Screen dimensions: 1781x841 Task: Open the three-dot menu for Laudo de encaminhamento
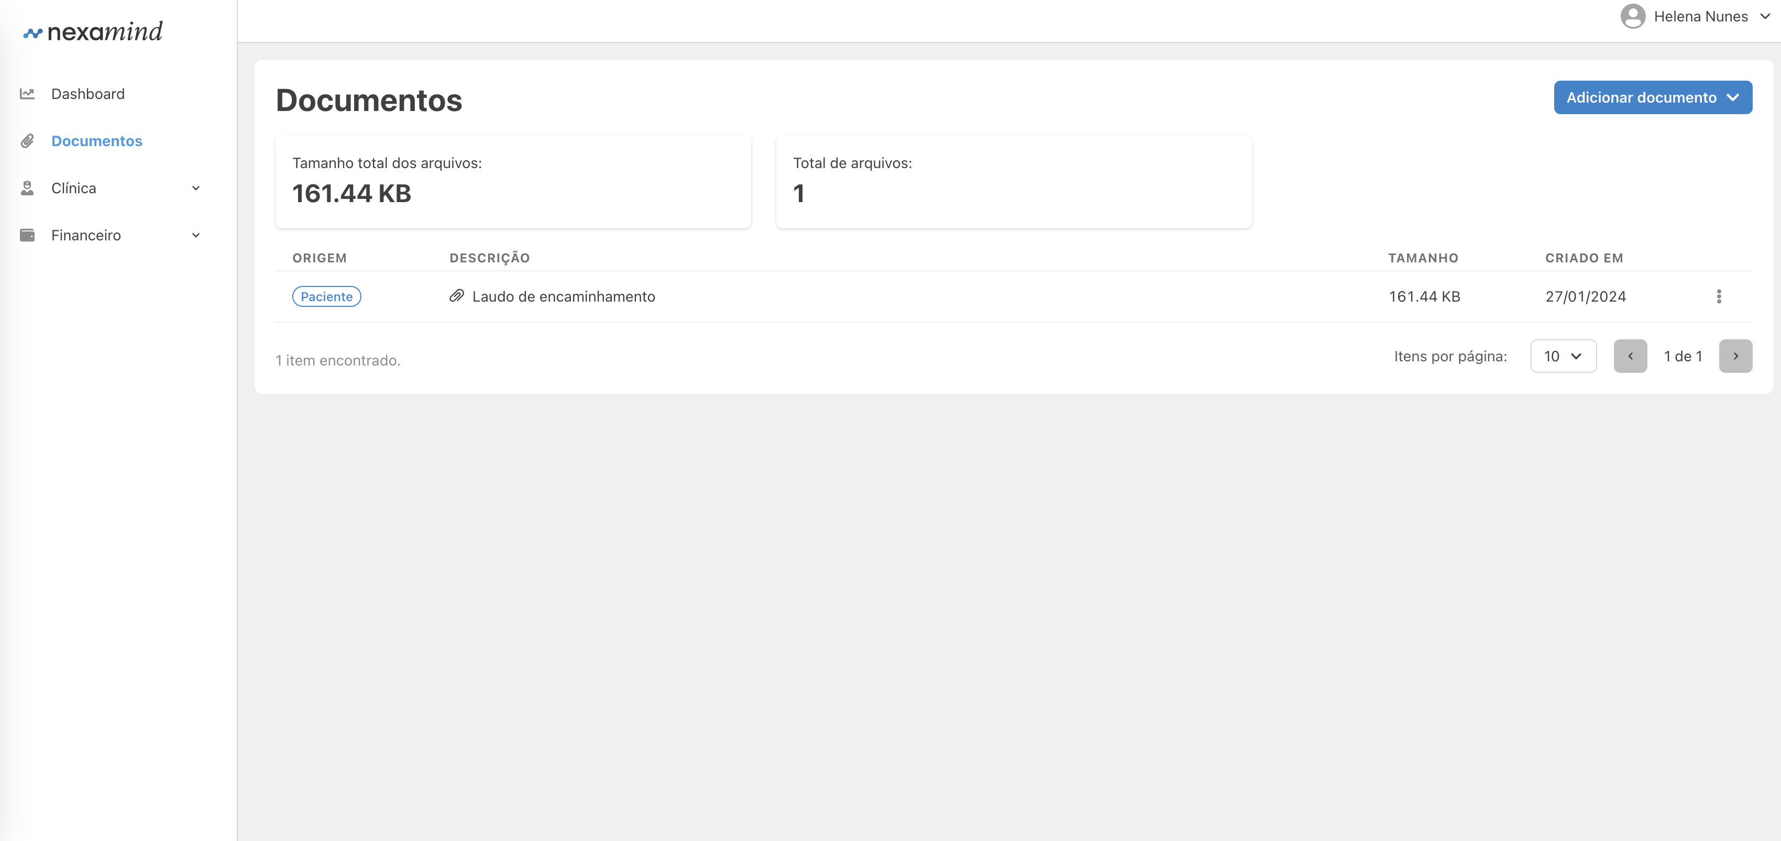point(1719,296)
